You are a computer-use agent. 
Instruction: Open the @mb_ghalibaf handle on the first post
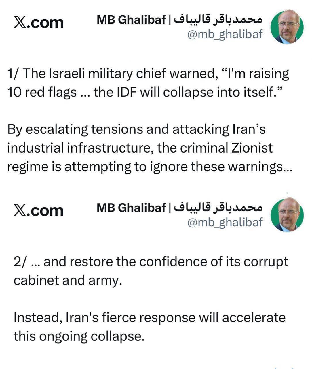225,34
